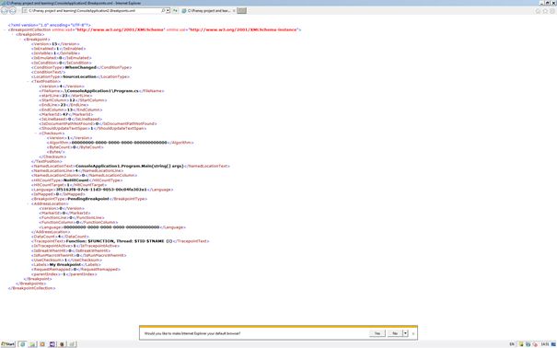Click the Refresh button beside address bar
Viewport: 557px width, 348px height.
click(x=175, y=11)
